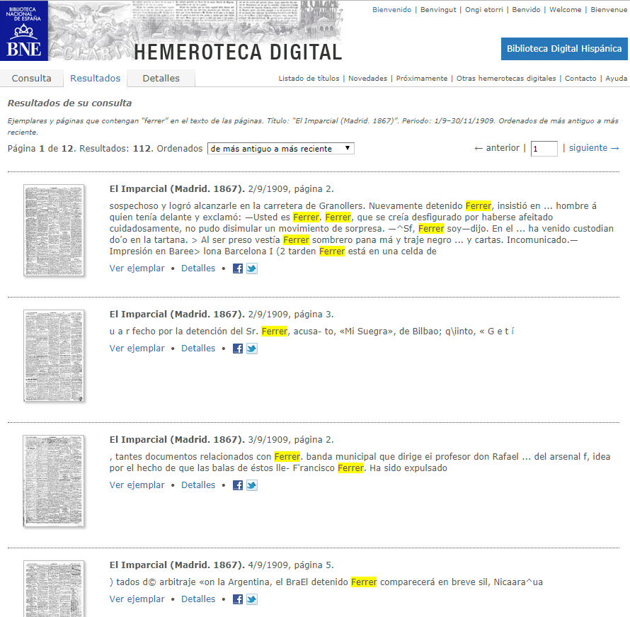Open Detalles for 2/9/1909 página 2
The height and width of the screenshot is (617, 630).
[198, 268]
